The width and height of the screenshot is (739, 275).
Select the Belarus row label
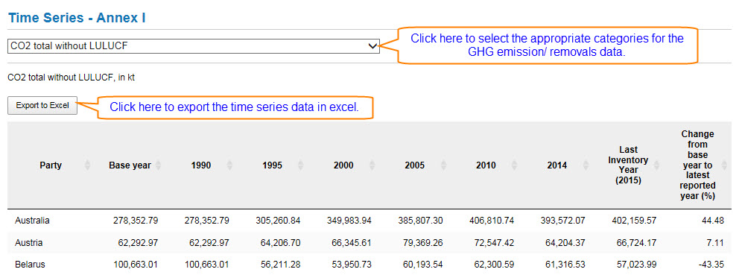point(30,265)
